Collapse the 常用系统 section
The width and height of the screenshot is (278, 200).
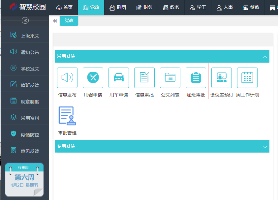coord(265,57)
